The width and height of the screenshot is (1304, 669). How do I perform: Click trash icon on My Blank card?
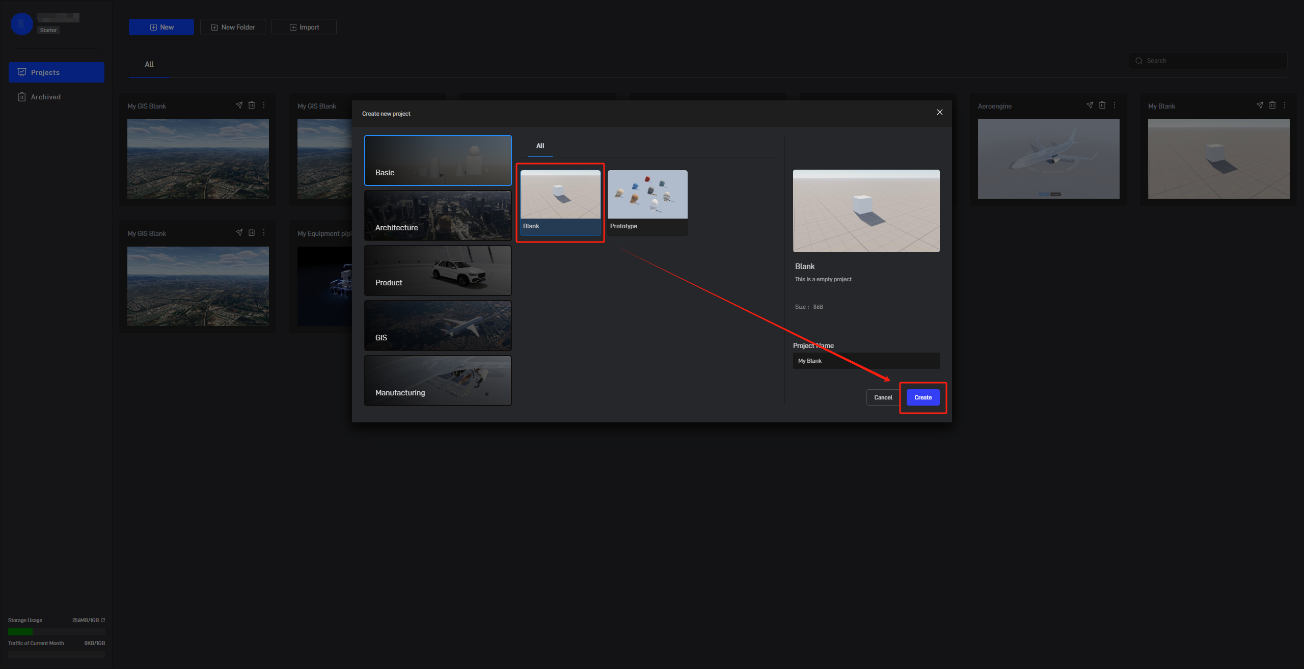pos(1272,105)
